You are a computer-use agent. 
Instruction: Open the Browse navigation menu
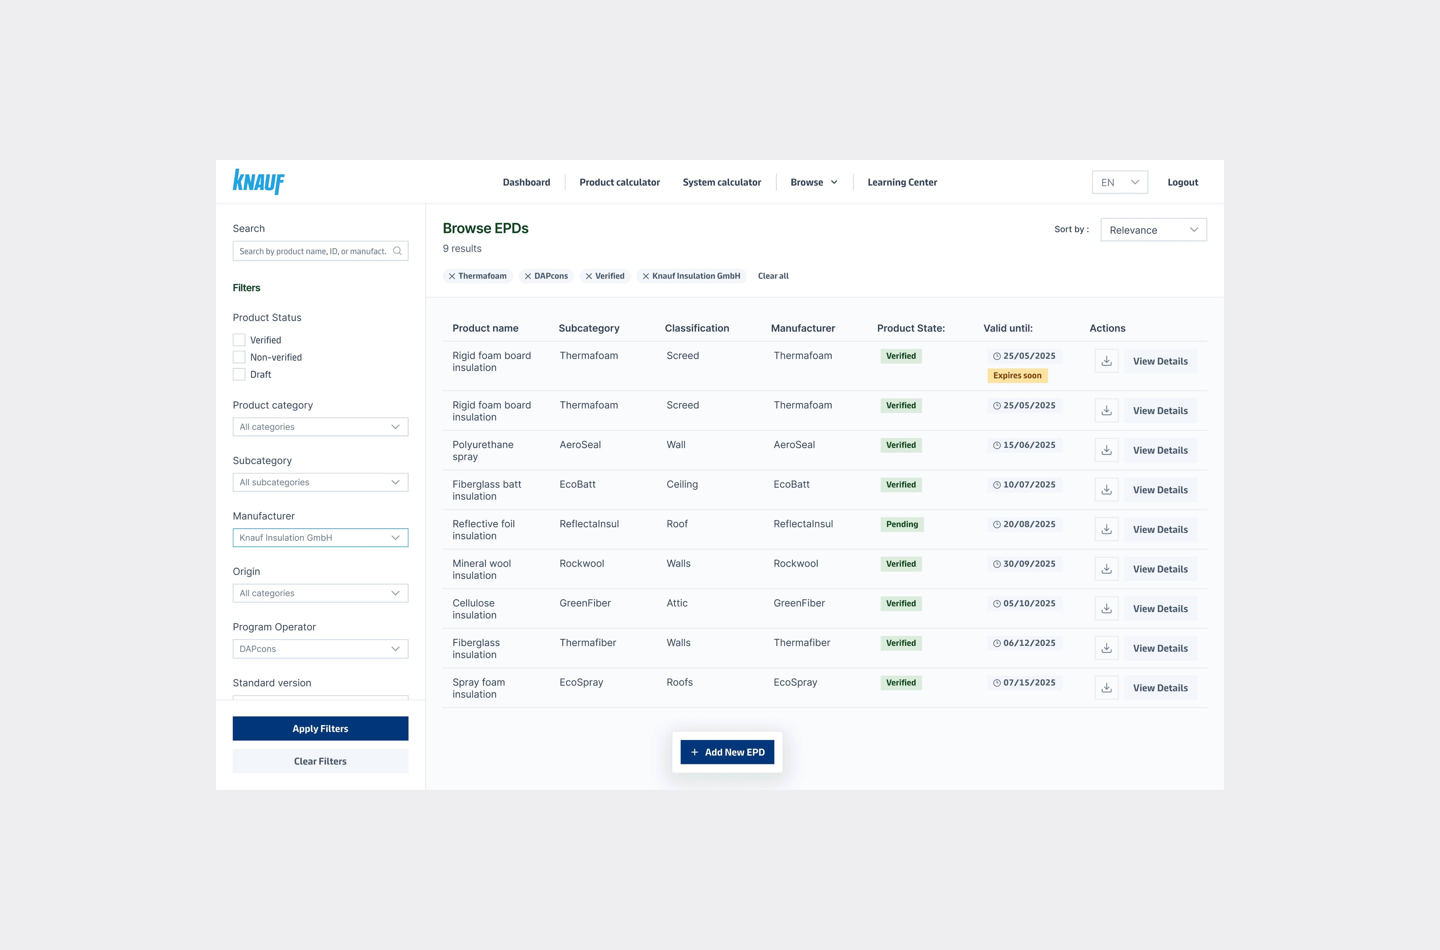coord(814,182)
